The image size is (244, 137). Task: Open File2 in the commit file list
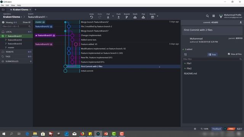[189, 68]
